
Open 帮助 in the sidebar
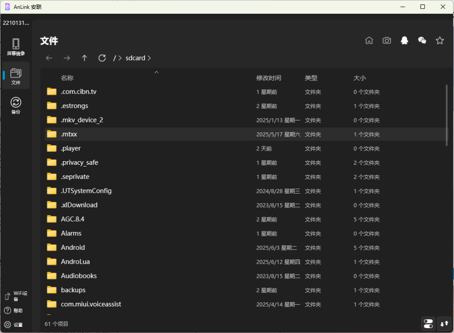(x=13, y=310)
